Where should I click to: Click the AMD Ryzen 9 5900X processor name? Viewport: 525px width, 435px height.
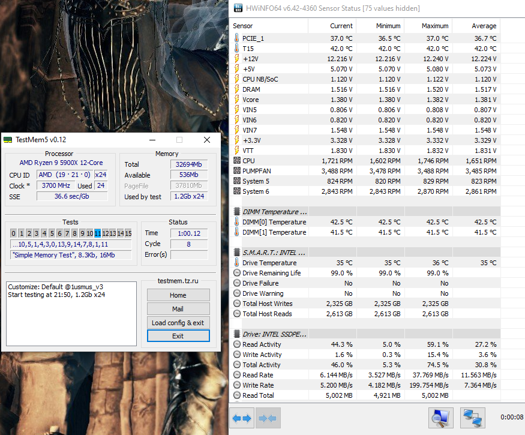[x=61, y=163]
